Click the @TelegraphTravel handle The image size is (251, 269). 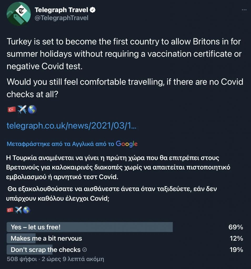(x=61, y=18)
